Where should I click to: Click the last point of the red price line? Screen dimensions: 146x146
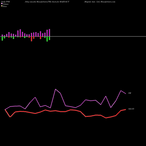pos(126,109)
